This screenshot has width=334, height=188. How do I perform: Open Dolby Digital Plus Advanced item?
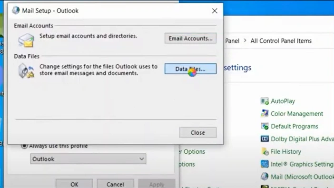302,139
